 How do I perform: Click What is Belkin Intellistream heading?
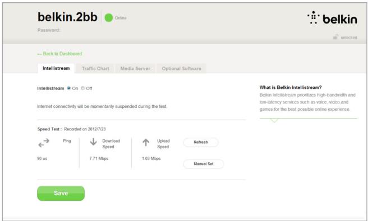[291, 87]
